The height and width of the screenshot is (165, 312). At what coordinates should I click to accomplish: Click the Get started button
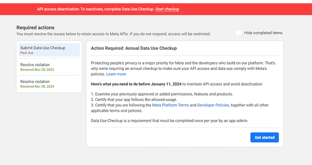click(x=265, y=137)
